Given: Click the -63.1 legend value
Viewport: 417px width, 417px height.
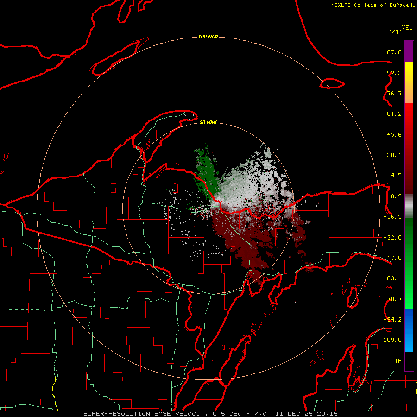Looking at the screenshot, I should [x=392, y=278].
